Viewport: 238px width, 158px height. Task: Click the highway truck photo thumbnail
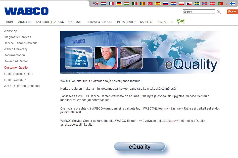[131, 58]
